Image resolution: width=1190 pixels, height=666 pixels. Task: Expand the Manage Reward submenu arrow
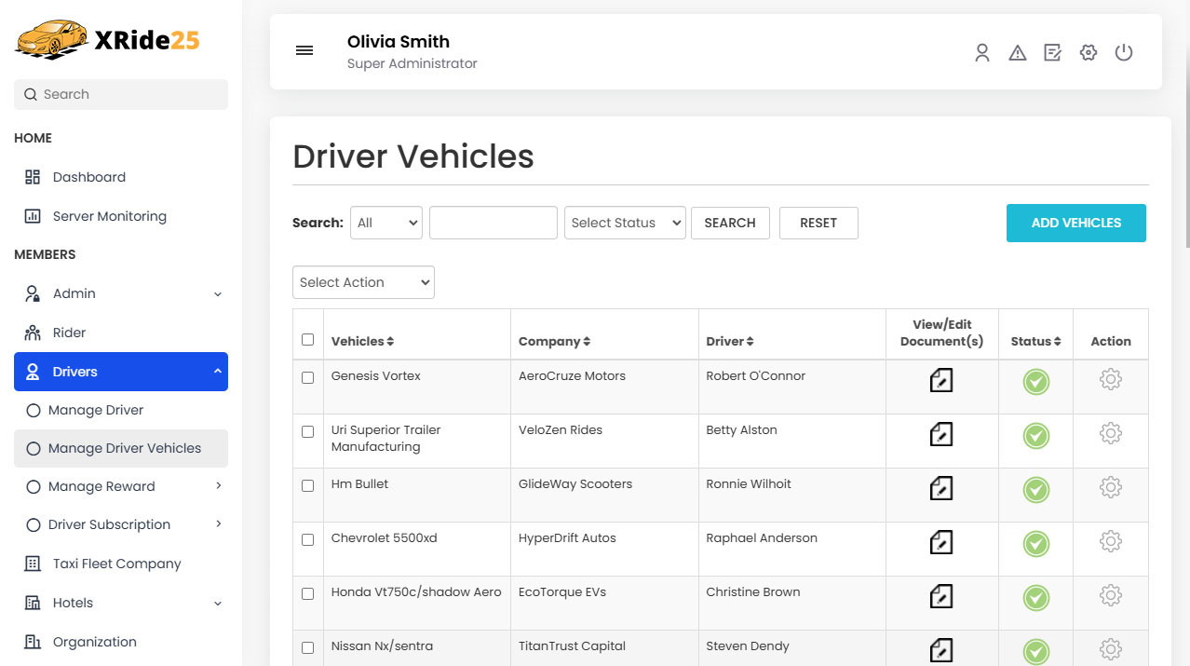coord(219,485)
